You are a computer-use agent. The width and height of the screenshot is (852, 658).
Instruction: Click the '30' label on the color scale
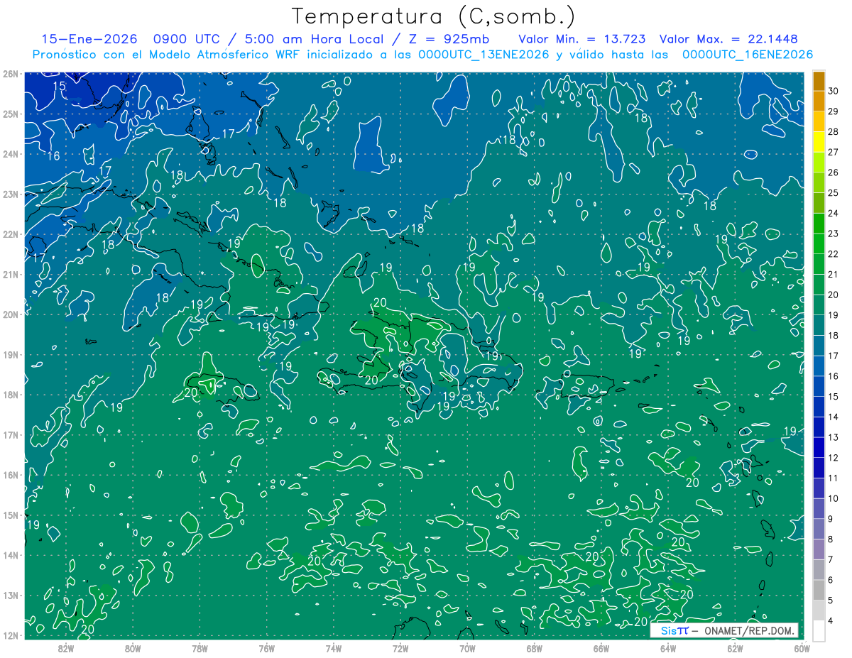[x=833, y=90]
